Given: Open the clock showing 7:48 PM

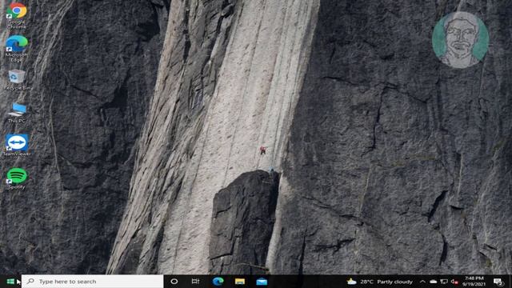Looking at the screenshot, I should tap(474, 282).
